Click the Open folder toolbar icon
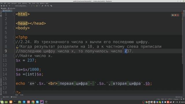 pyautogui.click(x=1, y=6)
